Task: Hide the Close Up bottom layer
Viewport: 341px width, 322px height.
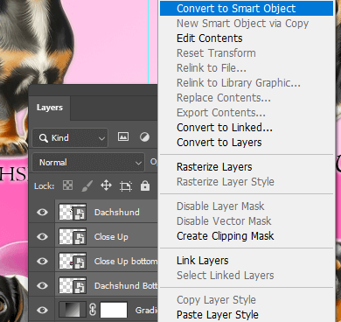Action: (x=42, y=261)
